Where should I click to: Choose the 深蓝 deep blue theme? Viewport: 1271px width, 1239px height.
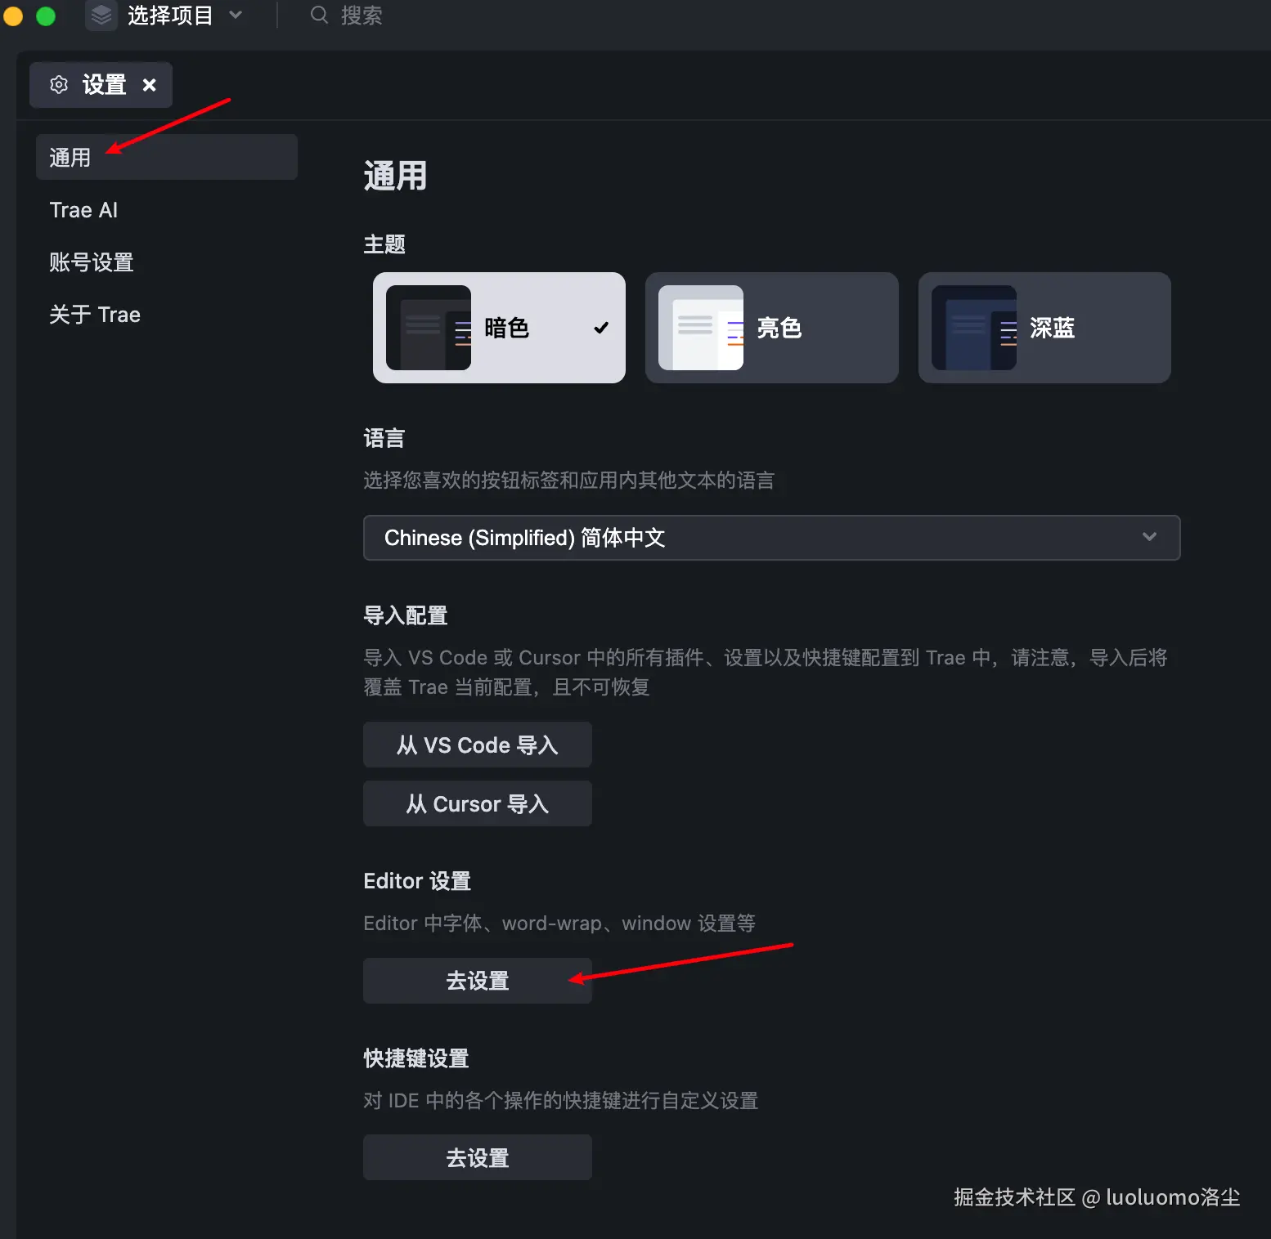1044,328
